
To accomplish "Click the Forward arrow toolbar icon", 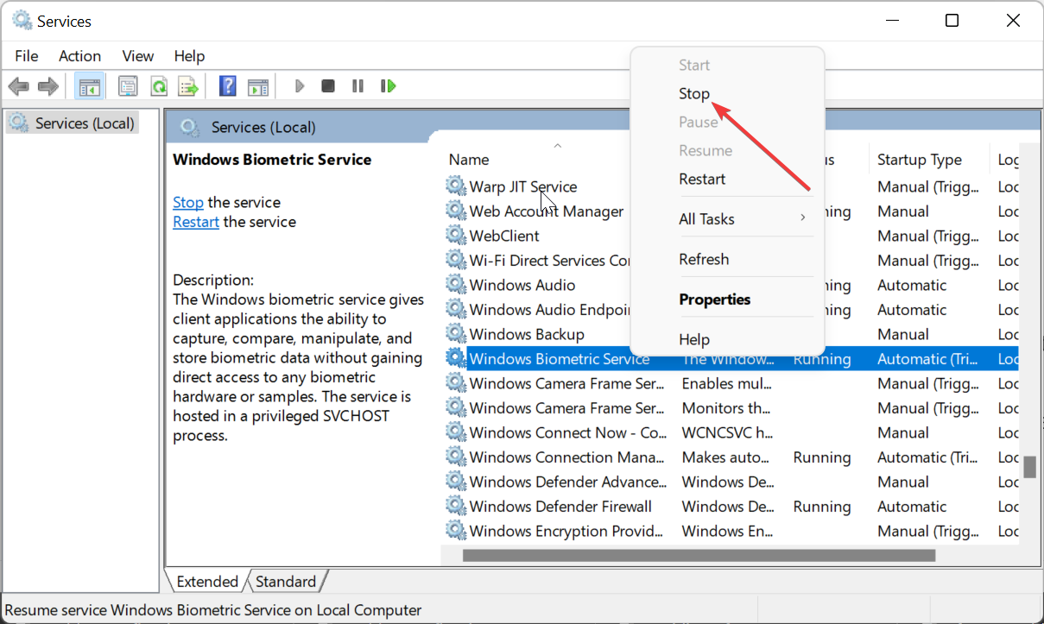I will [x=48, y=86].
